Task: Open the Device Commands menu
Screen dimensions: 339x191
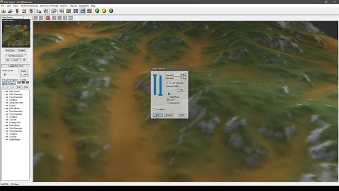Action: click(x=49, y=6)
